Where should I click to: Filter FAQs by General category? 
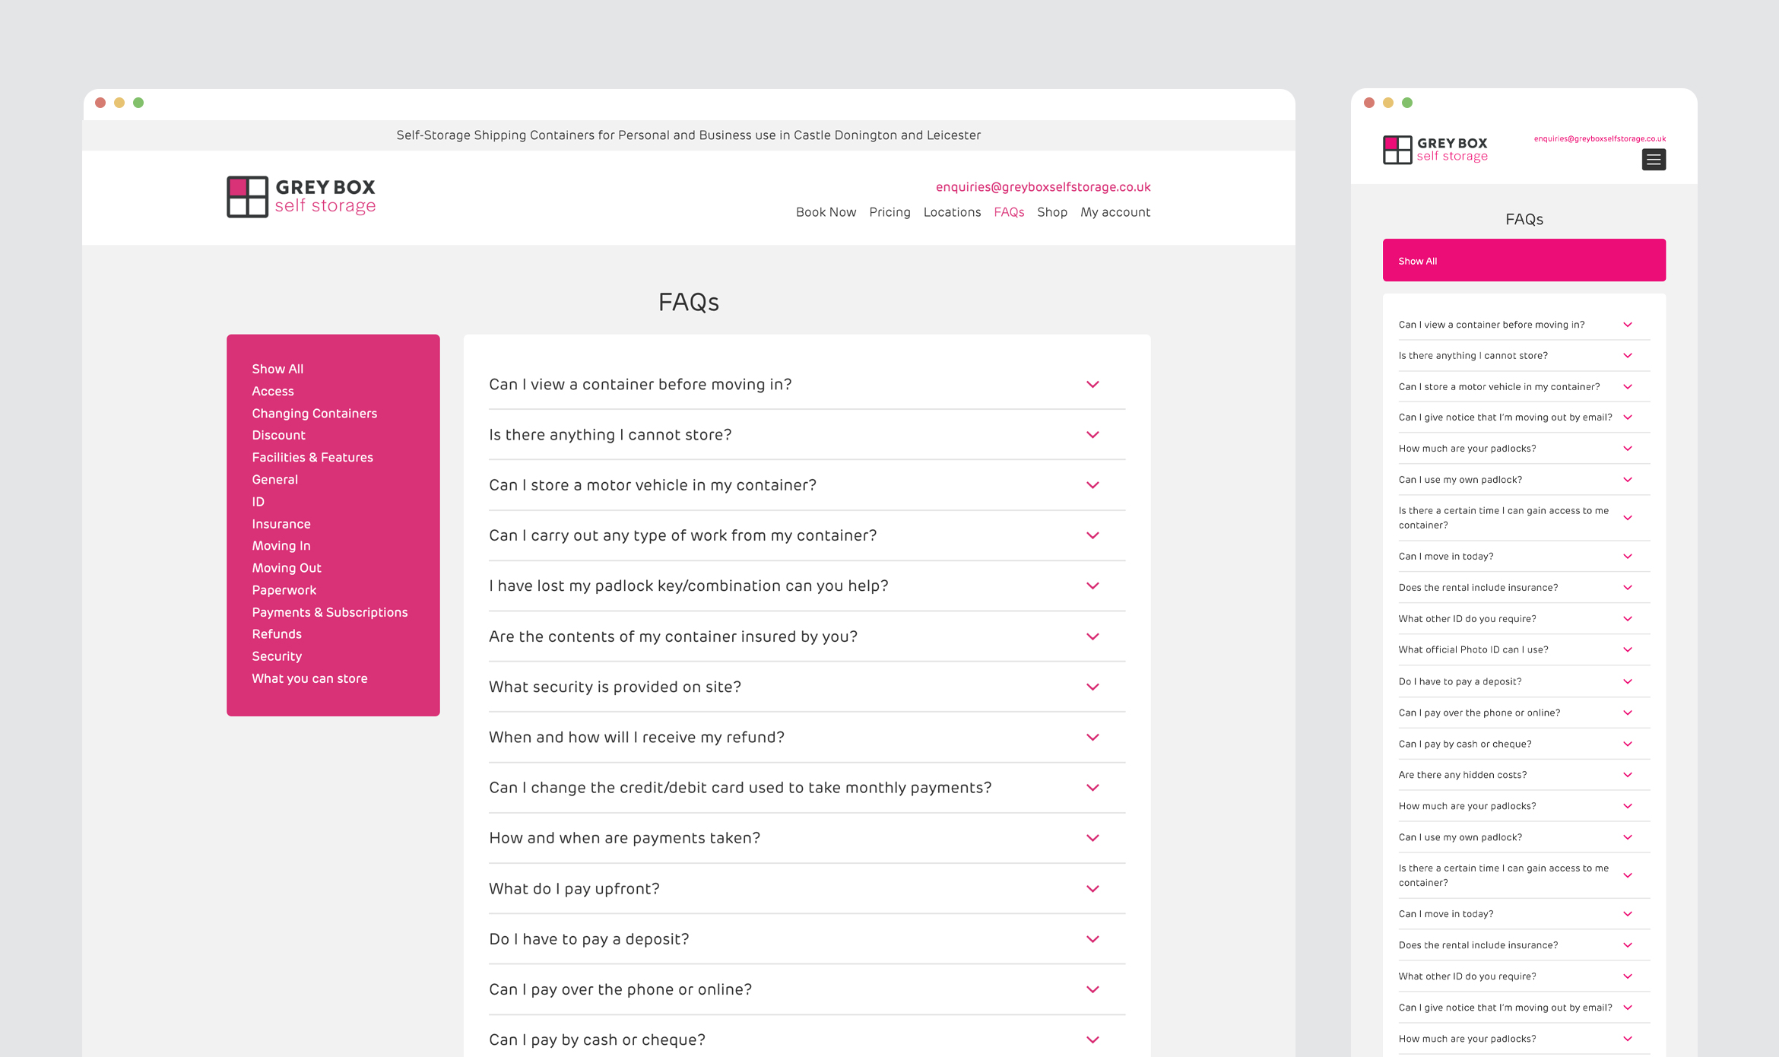tap(274, 480)
